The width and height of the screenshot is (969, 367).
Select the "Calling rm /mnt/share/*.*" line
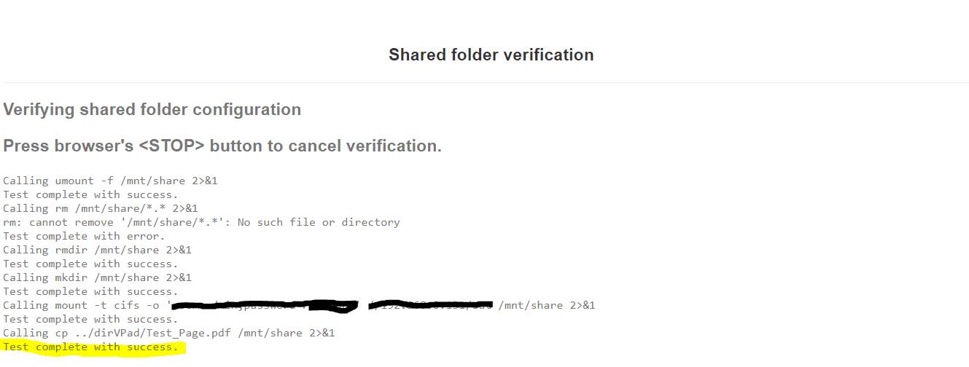tap(100, 208)
